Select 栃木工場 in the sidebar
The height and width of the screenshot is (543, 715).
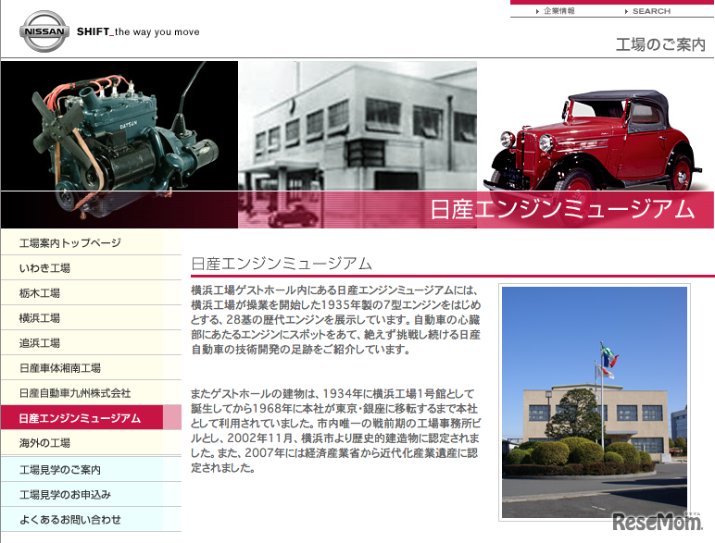pos(91,293)
